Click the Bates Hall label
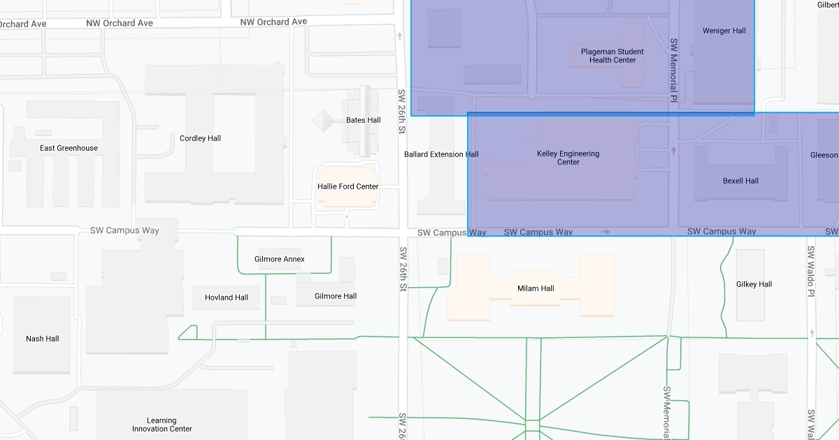The image size is (839, 440). point(363,120)
